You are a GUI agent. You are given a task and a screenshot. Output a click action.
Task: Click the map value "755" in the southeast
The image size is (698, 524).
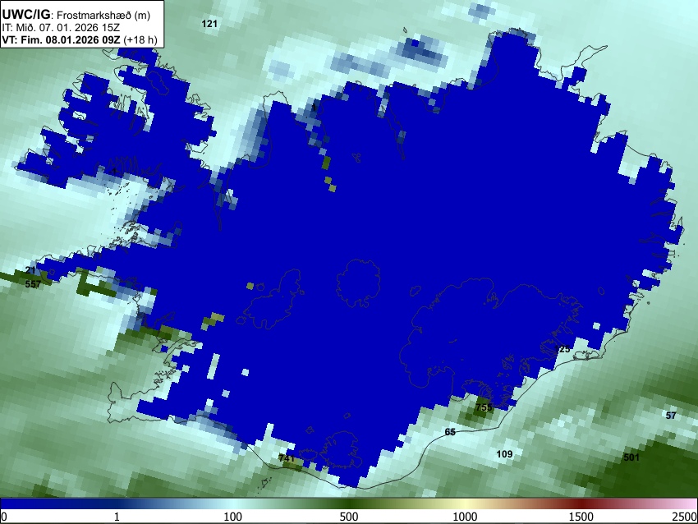click(x=484, y=407)
